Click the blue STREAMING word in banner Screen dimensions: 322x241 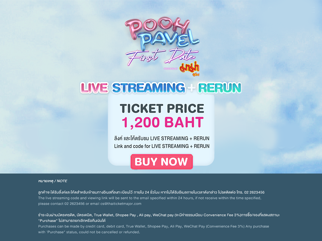[x=148, y=88]
